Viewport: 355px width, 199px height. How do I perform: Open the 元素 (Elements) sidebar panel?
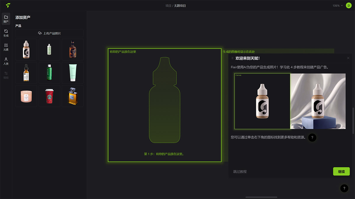click(x=6, y=47)
